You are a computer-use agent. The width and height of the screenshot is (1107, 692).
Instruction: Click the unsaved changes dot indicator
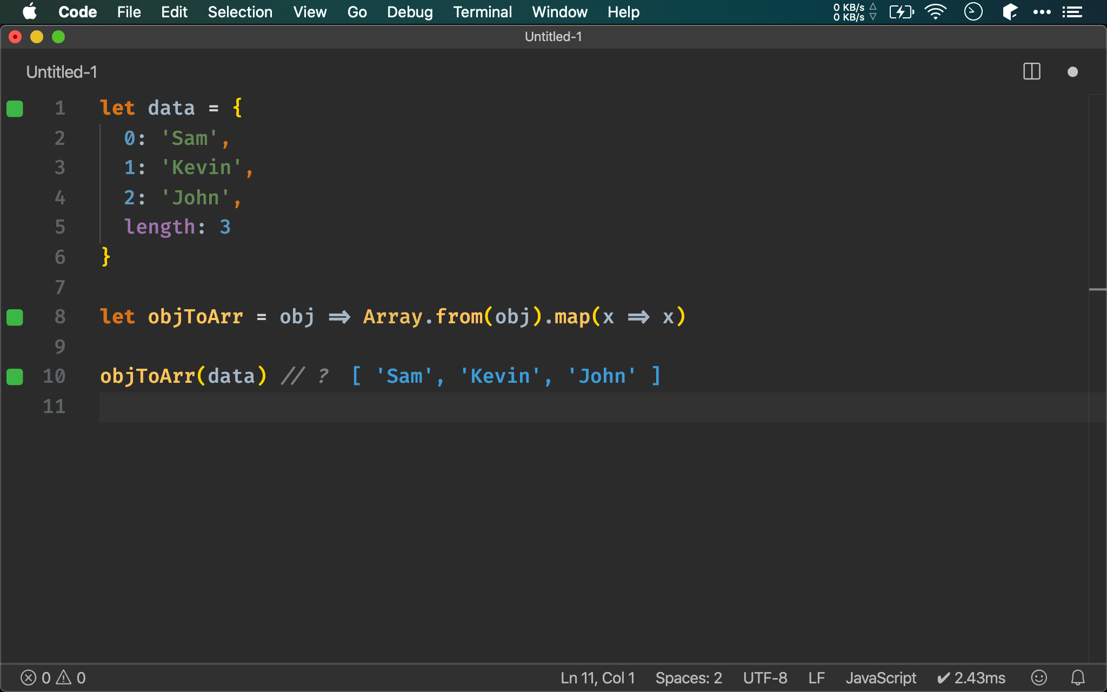point(1072,72)
